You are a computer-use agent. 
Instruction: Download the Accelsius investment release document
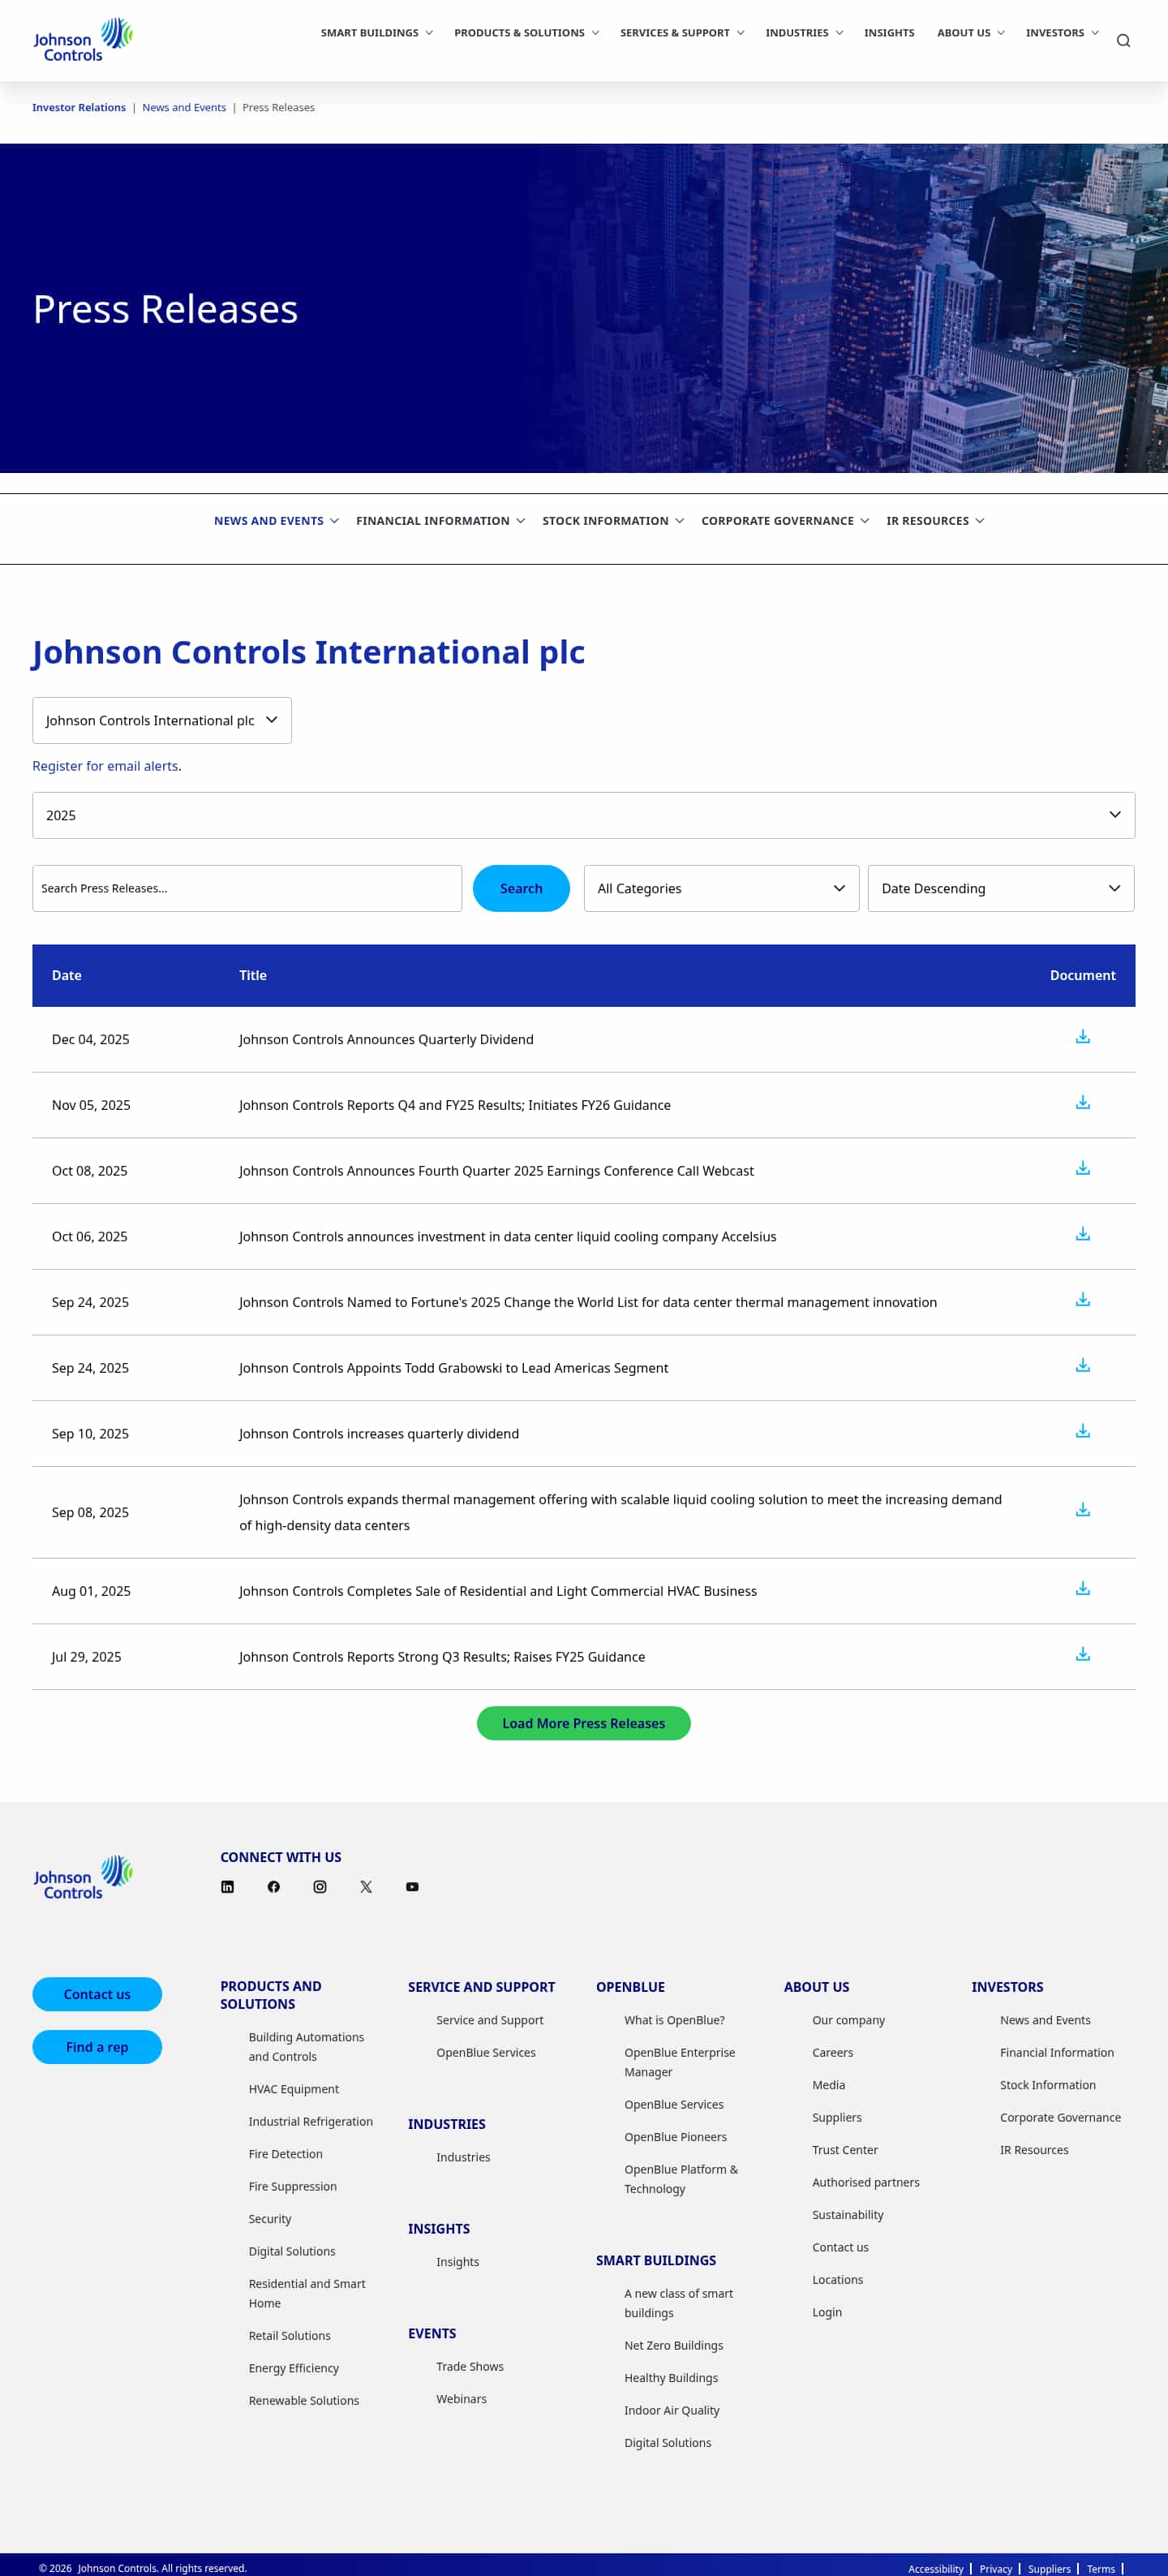click(x=1082, y=1234)
